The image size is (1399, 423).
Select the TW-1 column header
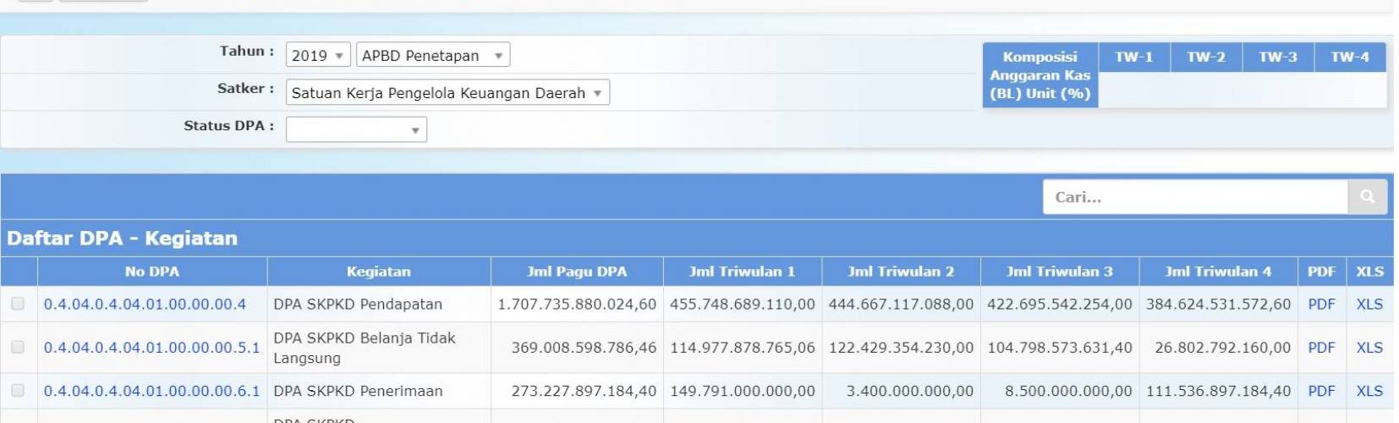point(1133,57)
